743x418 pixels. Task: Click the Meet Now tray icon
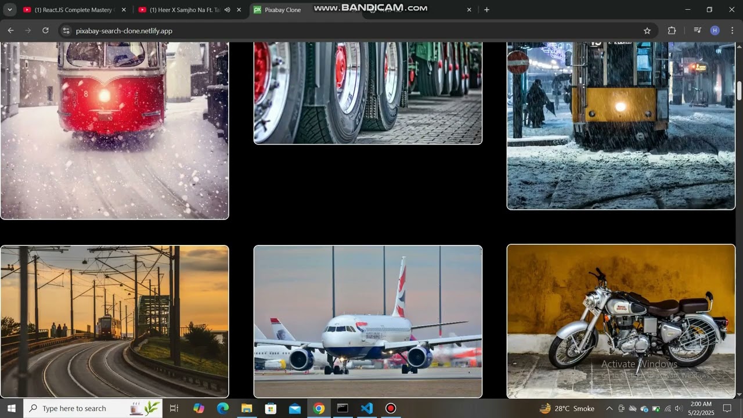coord(621,408)
